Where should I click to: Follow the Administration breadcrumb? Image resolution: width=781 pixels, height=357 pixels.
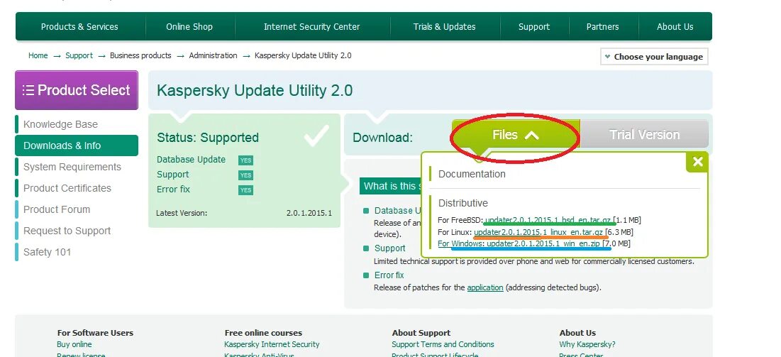point(214,55)
